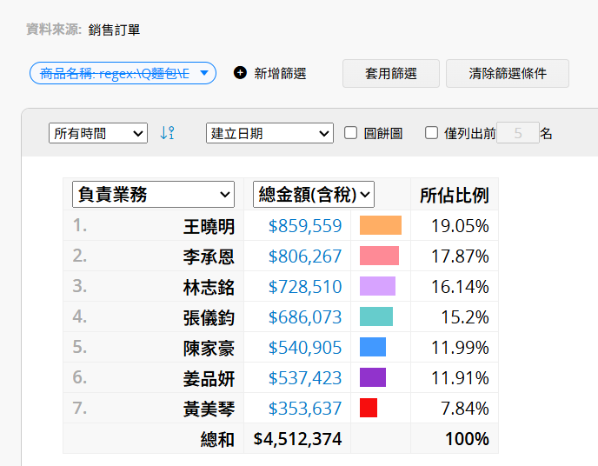Viewport: 598px width, 466px height.
Task: Click 新增篩選 to add a filter
Action: coord(280,73)
